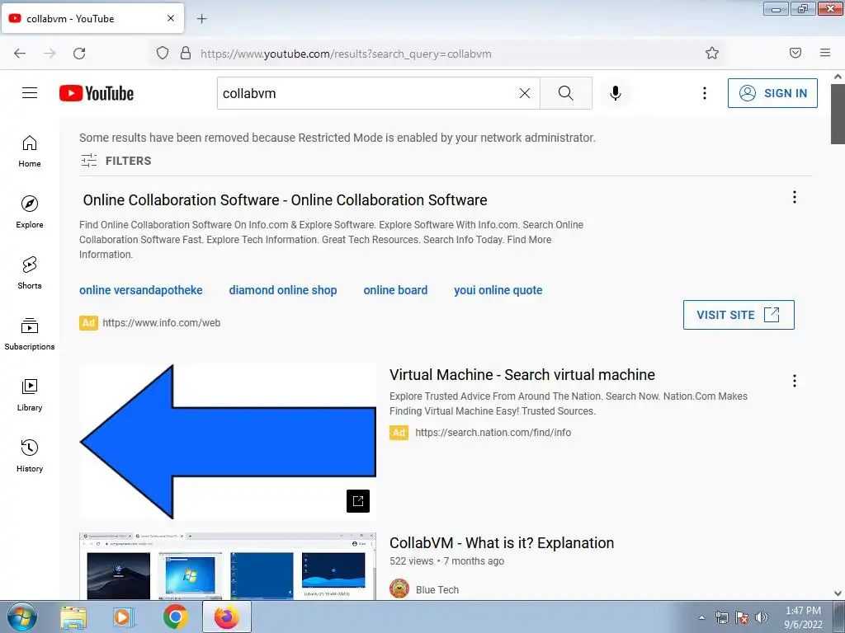
Task: Click the SIGN IN button
Action: click(x=772, y=93)
